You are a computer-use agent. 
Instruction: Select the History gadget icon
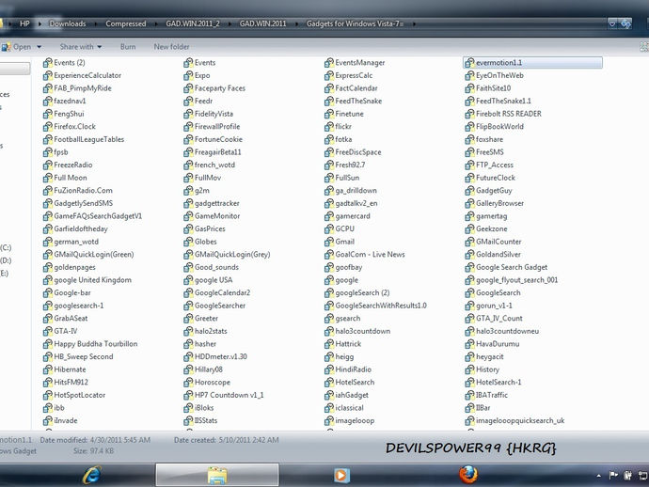(x=469, y=369)
